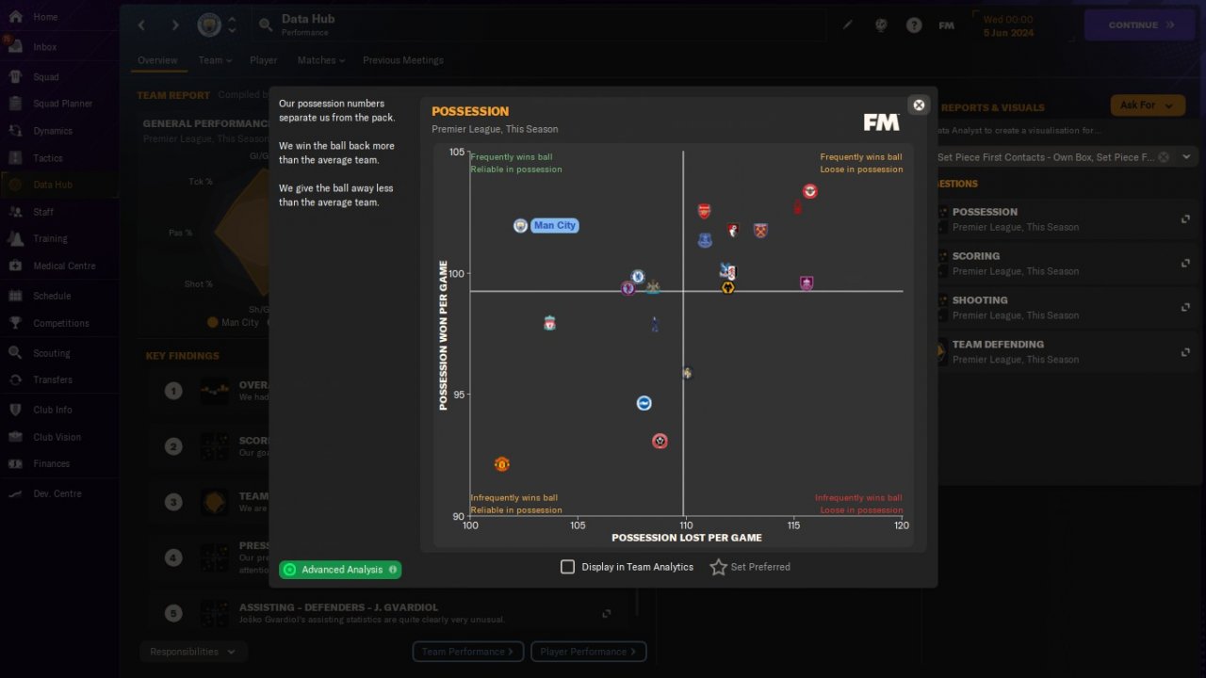Open the Inbox from the sidebar

click(45, 46)
